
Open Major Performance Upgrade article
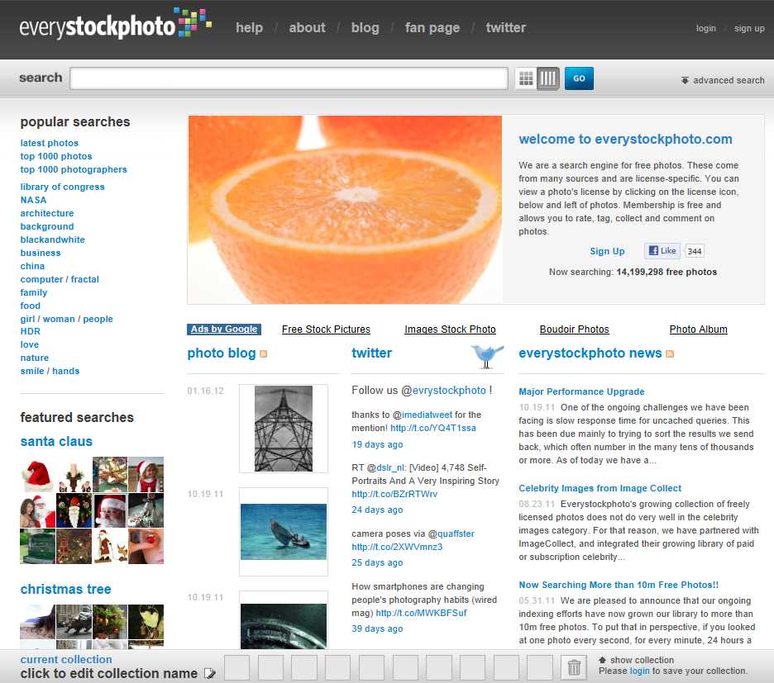tap(581, 391)
